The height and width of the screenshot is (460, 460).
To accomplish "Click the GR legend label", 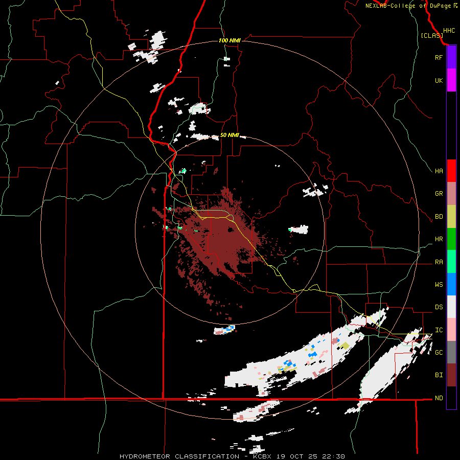I will [439, 194].
